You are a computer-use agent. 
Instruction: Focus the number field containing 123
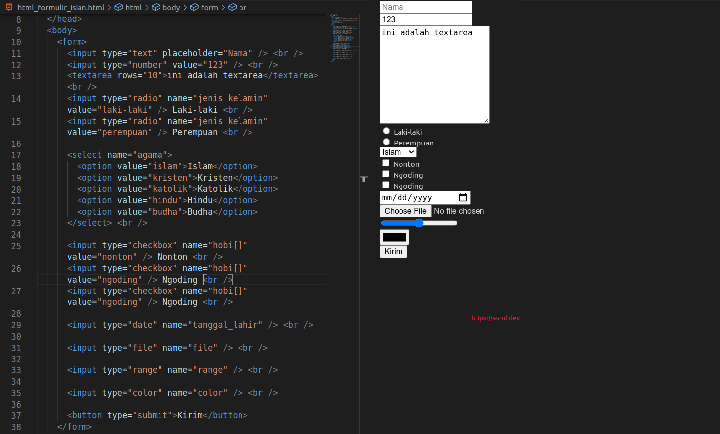point(426,20)
